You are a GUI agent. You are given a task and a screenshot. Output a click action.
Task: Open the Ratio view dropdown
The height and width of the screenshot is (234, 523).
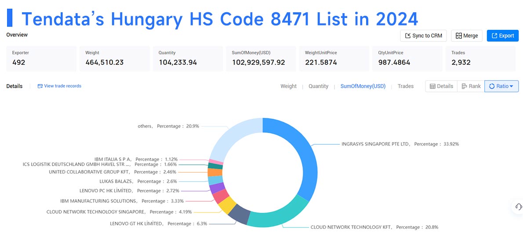[x=501, y=86]
